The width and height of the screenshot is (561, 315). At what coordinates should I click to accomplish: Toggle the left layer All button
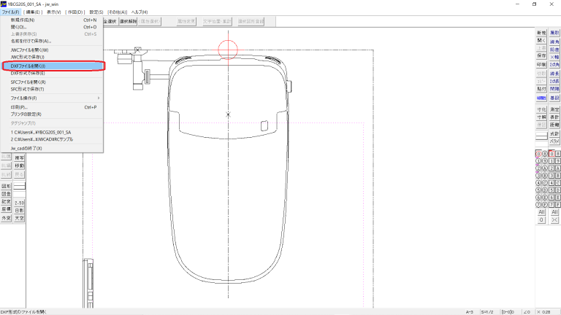click(541, 211)
